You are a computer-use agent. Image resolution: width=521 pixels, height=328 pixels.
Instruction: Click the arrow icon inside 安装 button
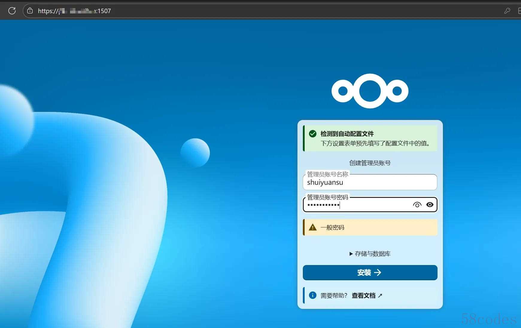[378, 272]
